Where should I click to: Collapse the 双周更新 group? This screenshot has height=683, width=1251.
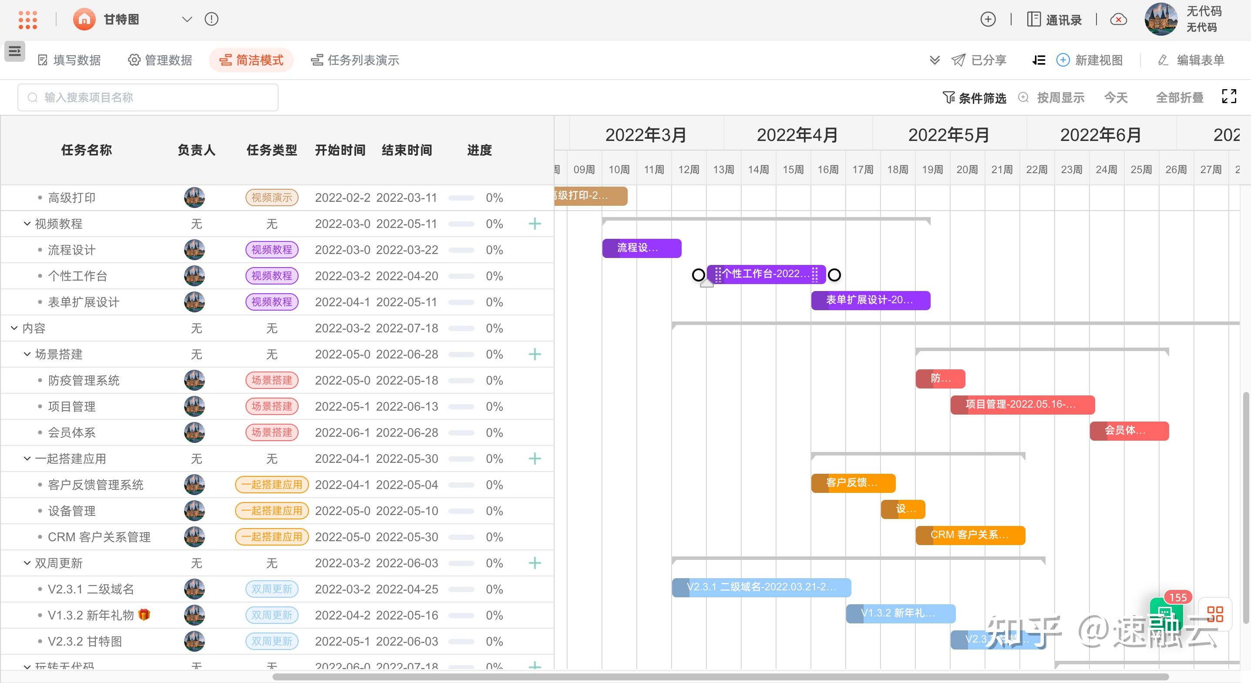27,563
